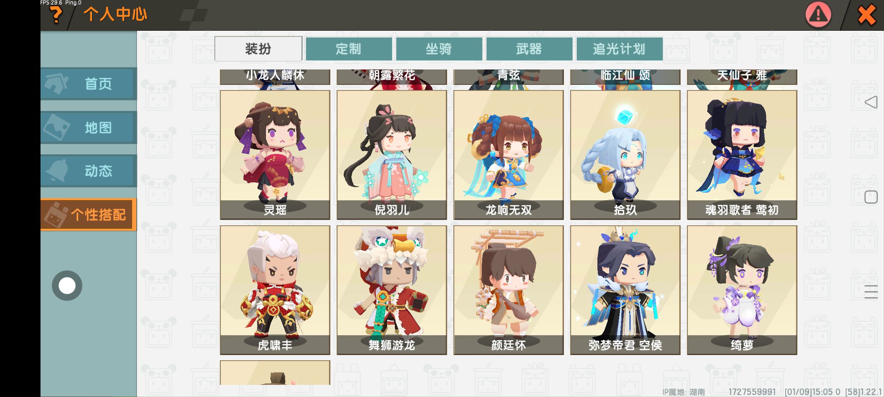Choose the 弥梦帝君 空侯 costume card
The image size is (884, 397).
click(625, 290)
